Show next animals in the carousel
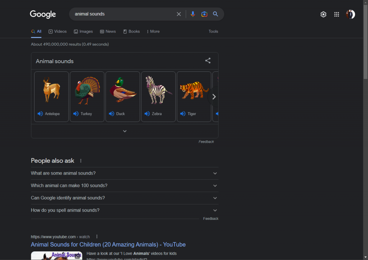Screen dimensions: 368x260 [x=214, y=97]
